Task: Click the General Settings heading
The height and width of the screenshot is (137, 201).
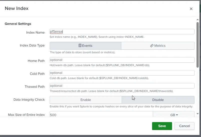Action: [x=18, y=24]
